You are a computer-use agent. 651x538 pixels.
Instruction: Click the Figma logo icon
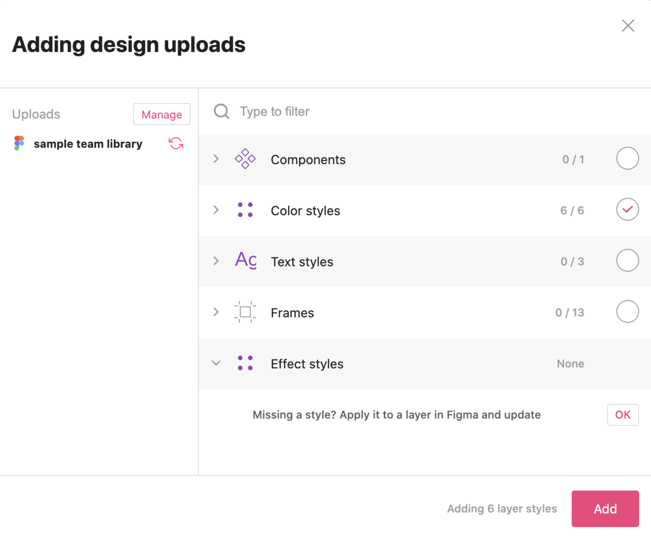click(19, 143)
